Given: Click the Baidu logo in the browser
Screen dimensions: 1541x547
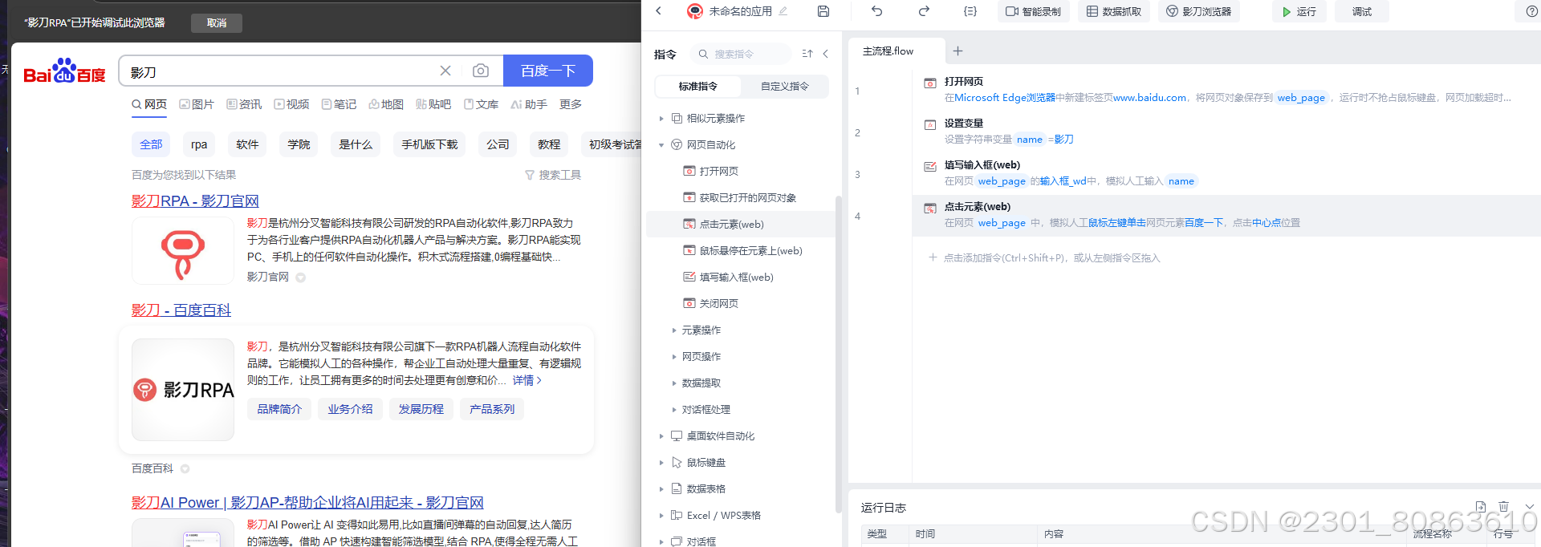Looking at the screenshot, I should coord(64,71).
